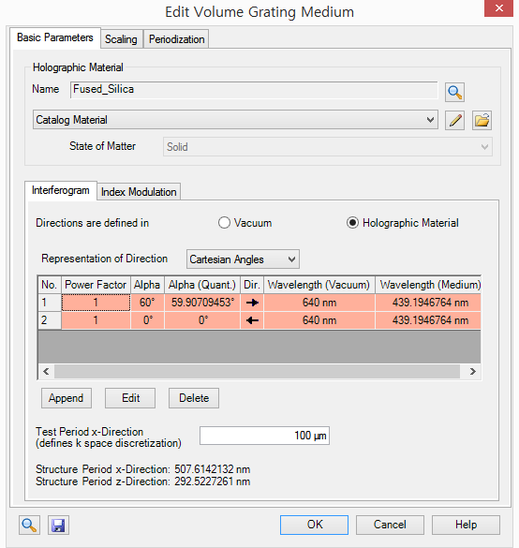
Task: Click the Wavelength (Medium) column header
Action: click(428, 285)
